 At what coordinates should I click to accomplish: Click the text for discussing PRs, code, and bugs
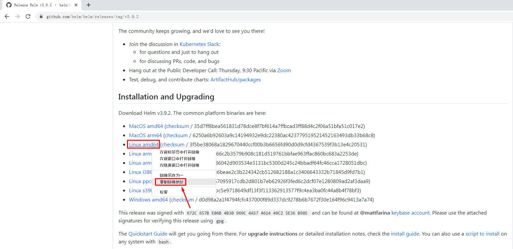click(179, 61)
